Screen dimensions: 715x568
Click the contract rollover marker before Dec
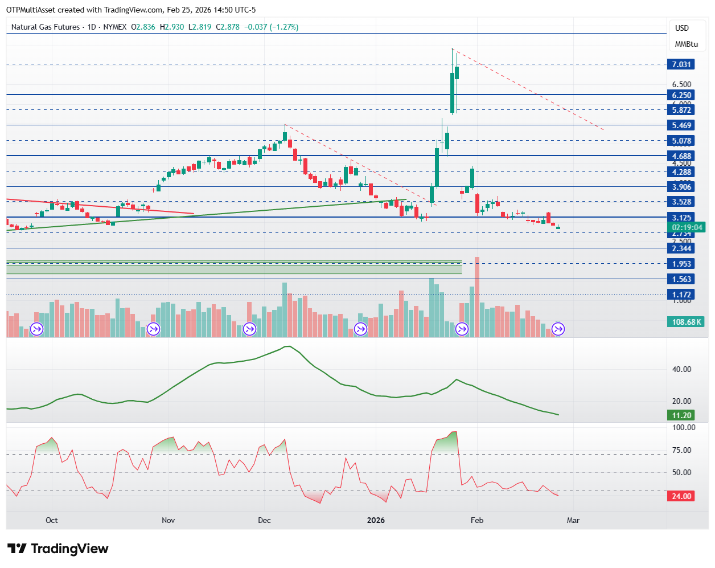tap(249, 329)
